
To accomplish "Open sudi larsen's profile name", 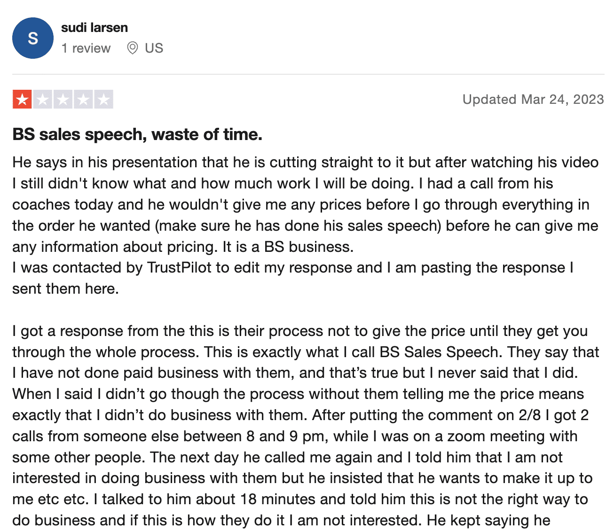I will tap(94, 28).
